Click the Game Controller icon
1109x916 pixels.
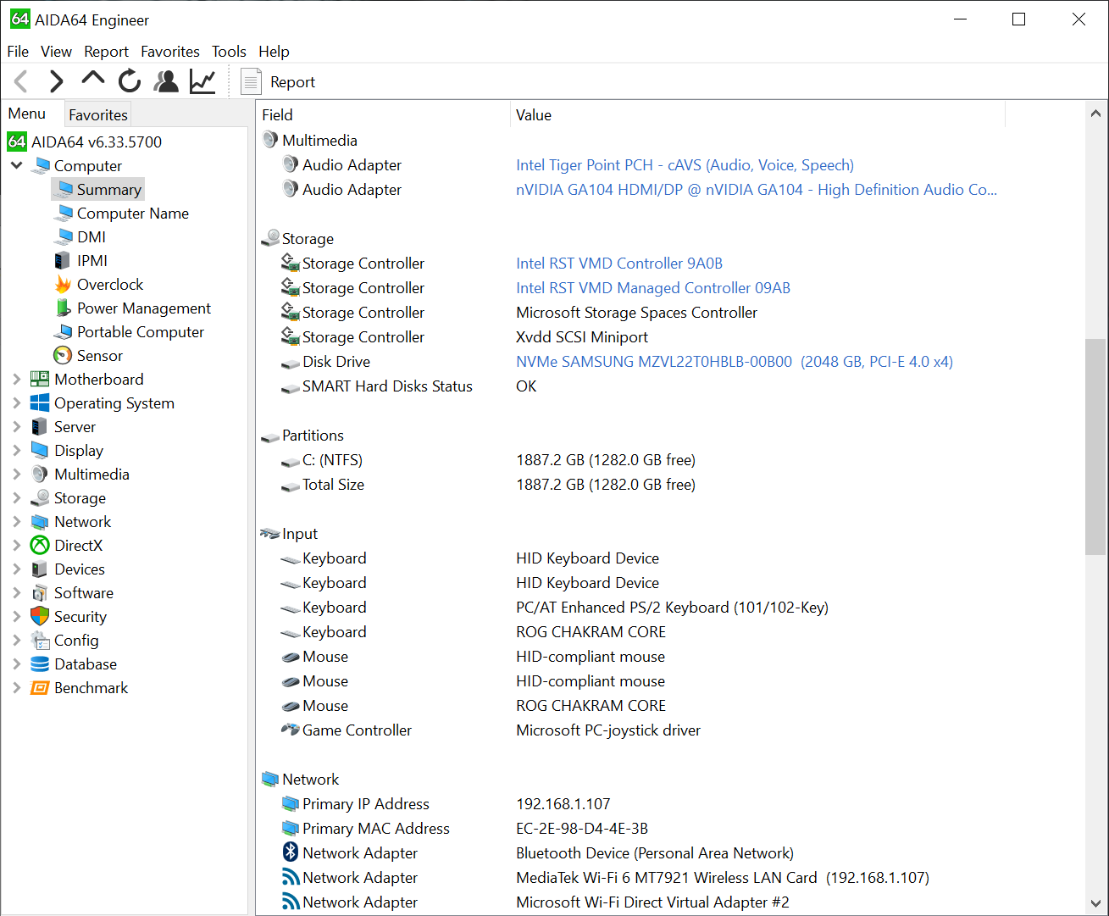tap(291, 729)
